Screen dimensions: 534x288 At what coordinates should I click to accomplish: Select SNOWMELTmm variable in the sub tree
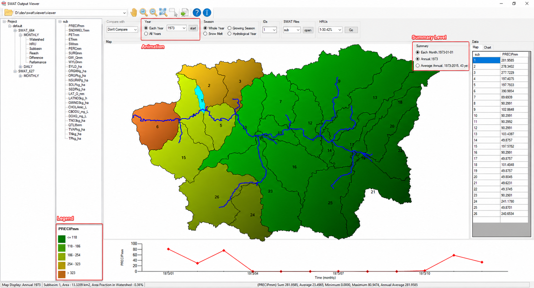point(79,31)
